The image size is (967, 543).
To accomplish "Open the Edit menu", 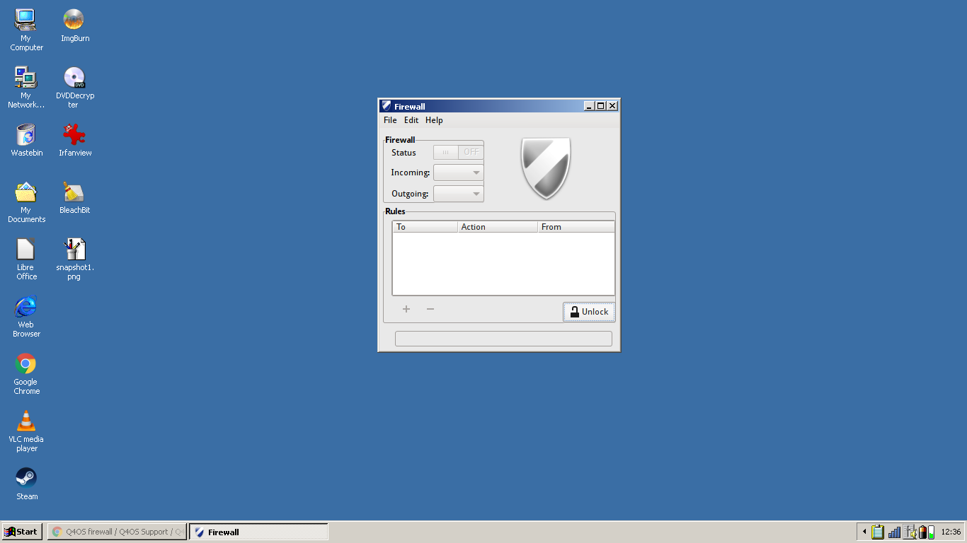I will [x=411, y=120].
